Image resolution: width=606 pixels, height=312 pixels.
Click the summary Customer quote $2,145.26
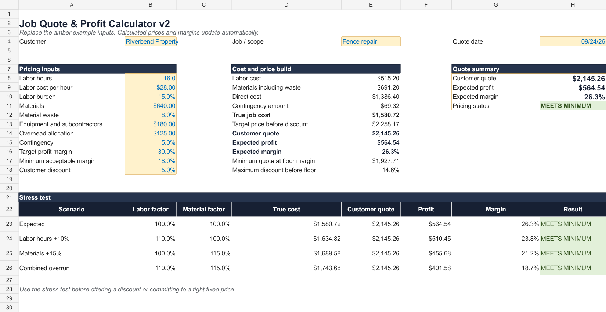(x=573, y=78)
